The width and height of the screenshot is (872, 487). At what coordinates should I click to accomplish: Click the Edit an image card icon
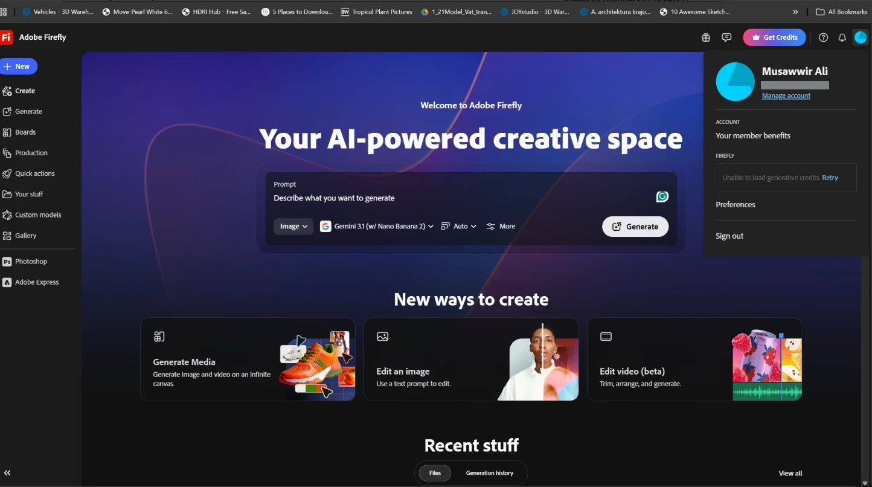click(382, 337)
